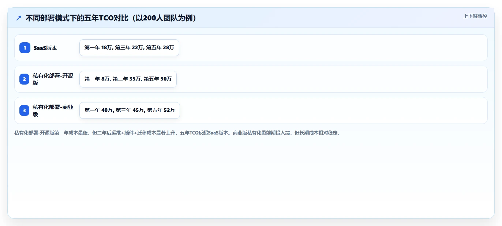Click the chip 第一年 8万, 第三年 35万, 第五年 50万
502x226 pixels.
(x=128, y=79)
